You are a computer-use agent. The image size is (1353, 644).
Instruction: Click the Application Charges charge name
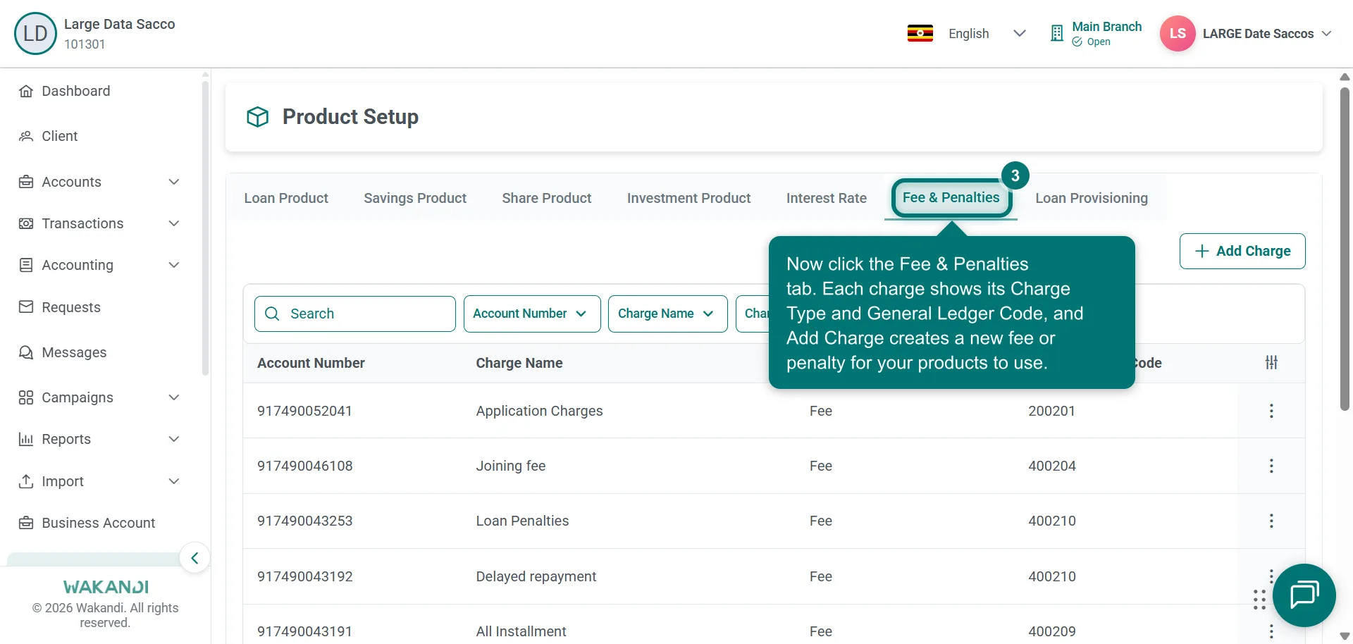pyautogui.click(x=539, y=411)
